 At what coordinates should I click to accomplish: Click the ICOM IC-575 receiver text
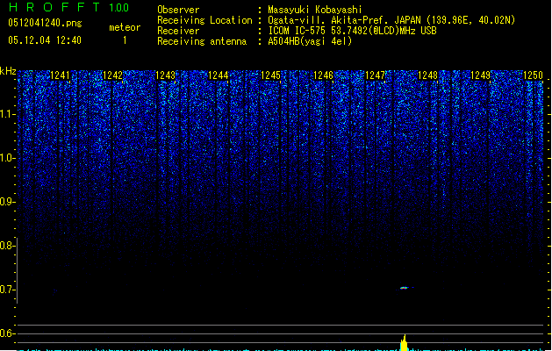tap(352, 31)
